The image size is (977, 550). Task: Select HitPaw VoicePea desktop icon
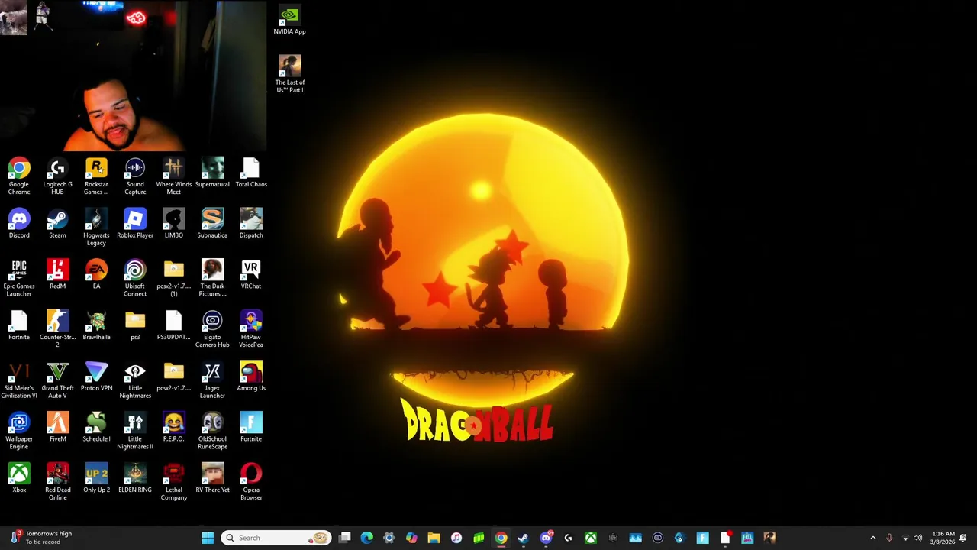251,329
